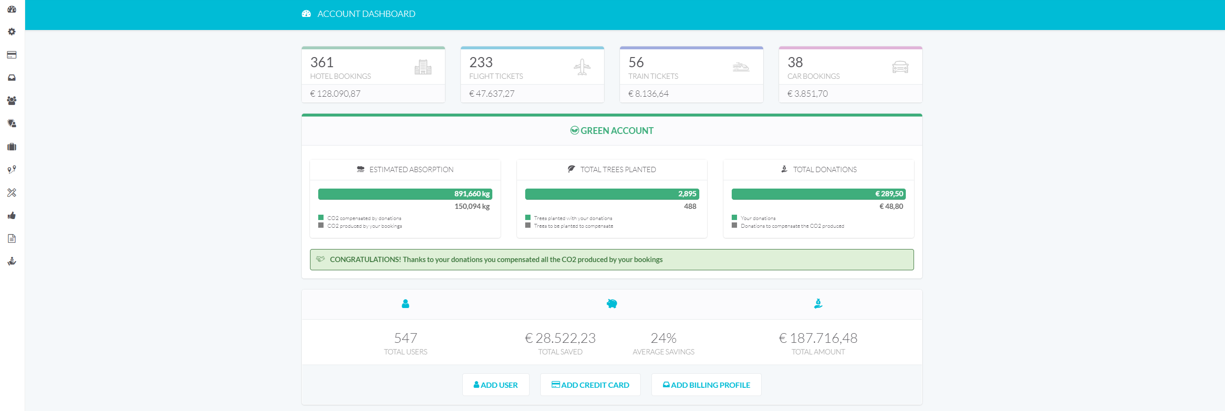Click the Add Credit Card button
Screen dimensions: 1225x411
590,385
